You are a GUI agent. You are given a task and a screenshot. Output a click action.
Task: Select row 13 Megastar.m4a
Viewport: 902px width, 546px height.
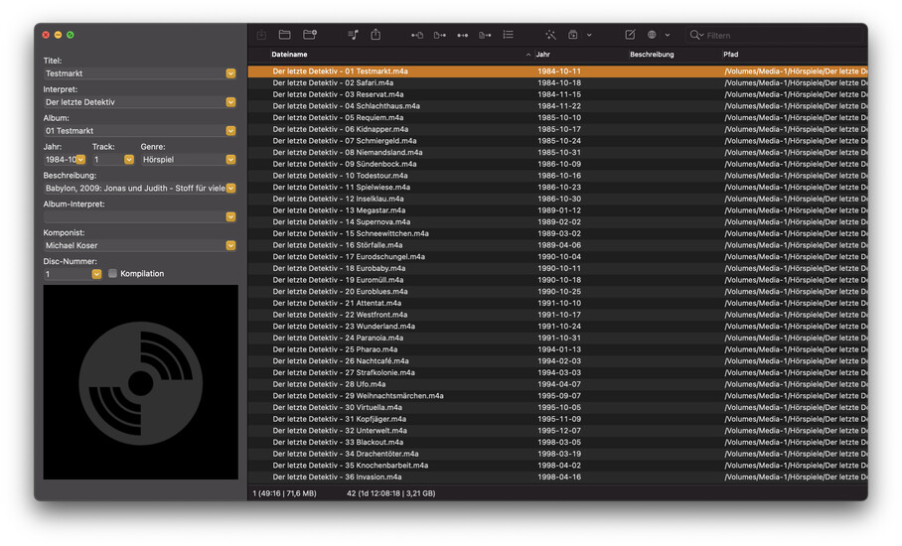click(557, 210)
